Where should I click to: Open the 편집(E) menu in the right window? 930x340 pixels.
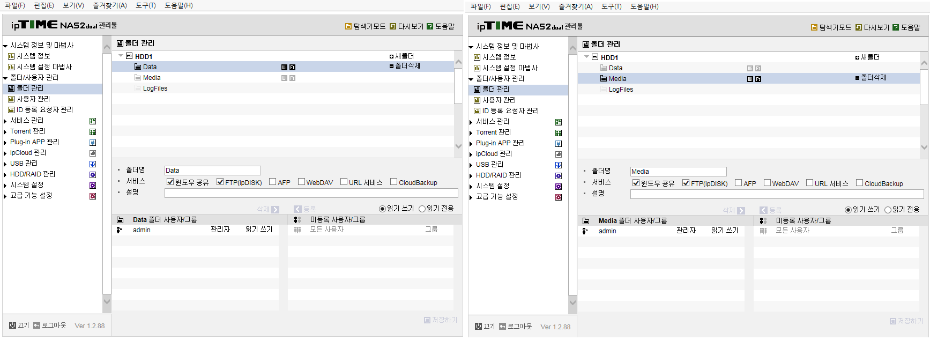[x=510, y=6]
